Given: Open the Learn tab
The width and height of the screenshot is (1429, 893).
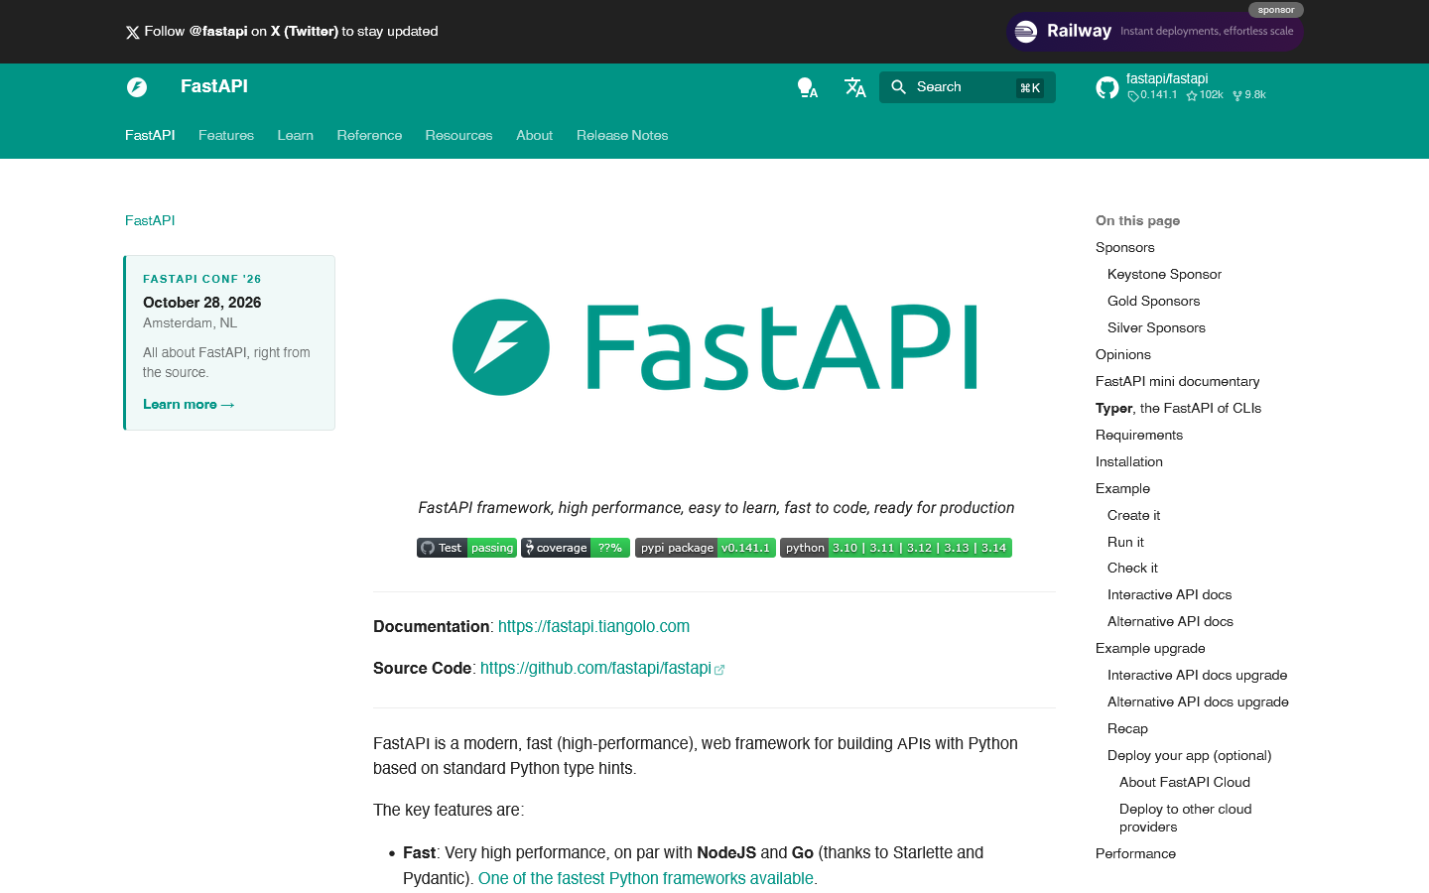Looking at the screenshot, I should coord(296,135).
